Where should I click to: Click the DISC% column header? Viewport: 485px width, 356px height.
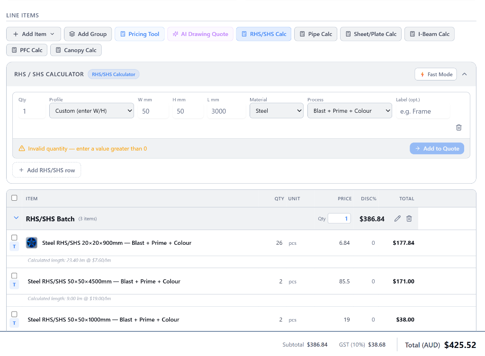pos(368,199)
